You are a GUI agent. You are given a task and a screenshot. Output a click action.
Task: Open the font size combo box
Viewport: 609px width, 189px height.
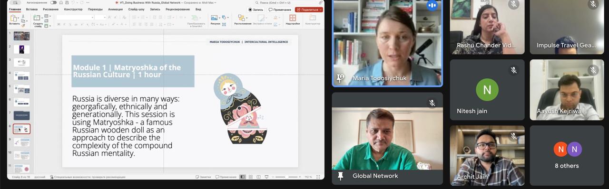tap(100, 18)
